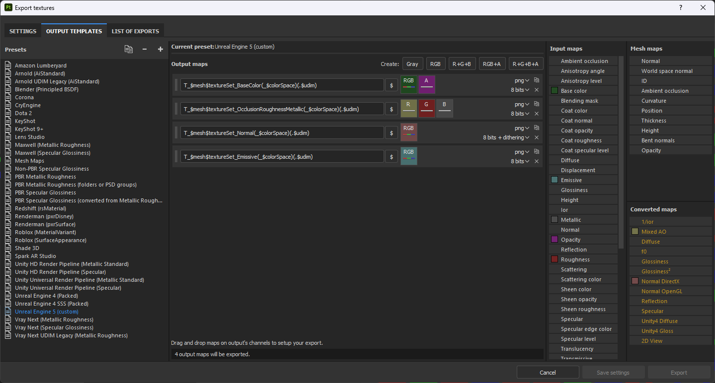Click the Normal map filename input field

click(x=282, y=133)
